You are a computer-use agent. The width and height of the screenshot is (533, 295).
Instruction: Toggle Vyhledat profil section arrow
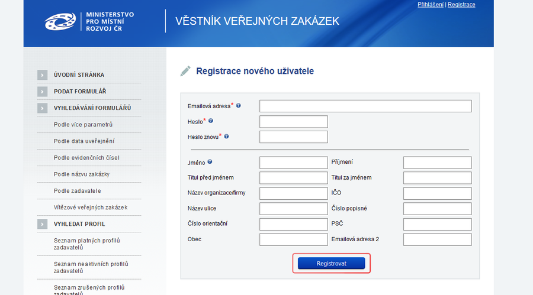tap(42, 224)
